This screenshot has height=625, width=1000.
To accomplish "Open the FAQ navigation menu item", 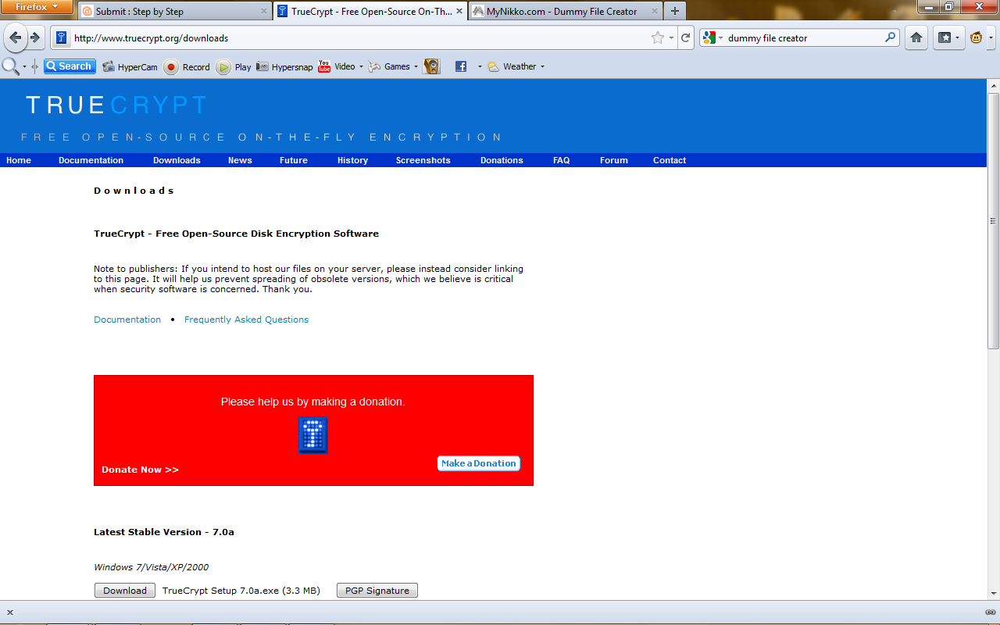I will (562, 160).
